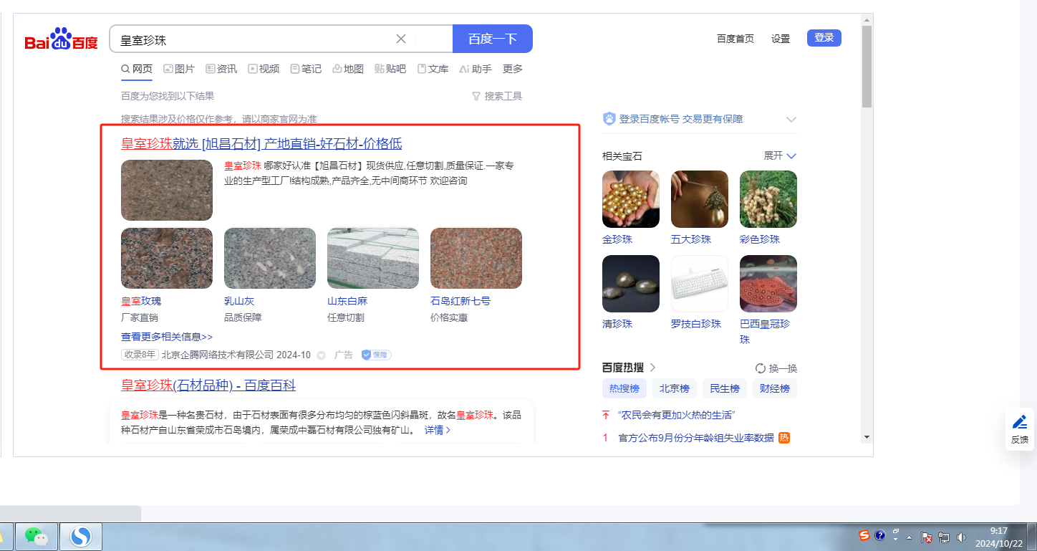Click the 彩色珍珠 gem link
1037x551 pixels.
(x=760, y=239)
